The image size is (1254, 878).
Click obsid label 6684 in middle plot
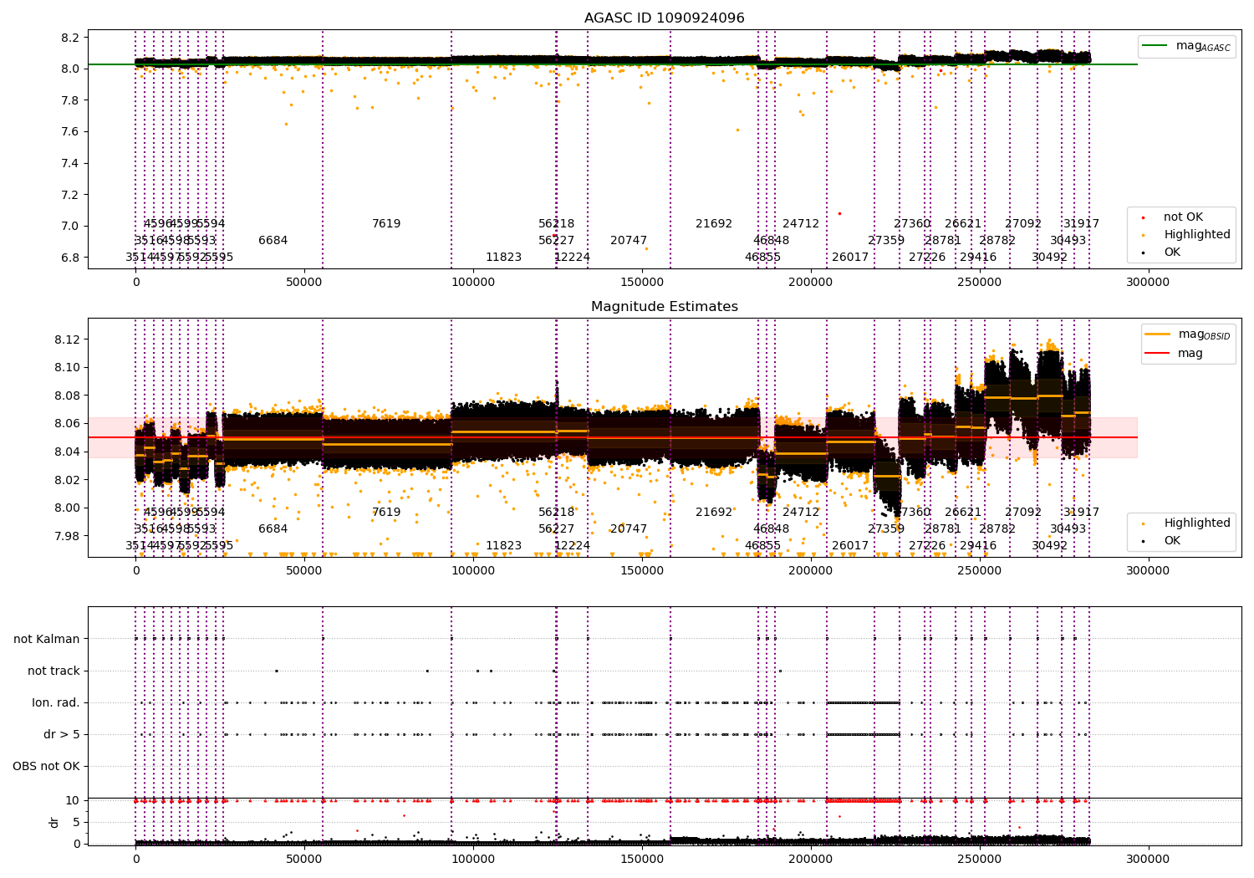273,529
